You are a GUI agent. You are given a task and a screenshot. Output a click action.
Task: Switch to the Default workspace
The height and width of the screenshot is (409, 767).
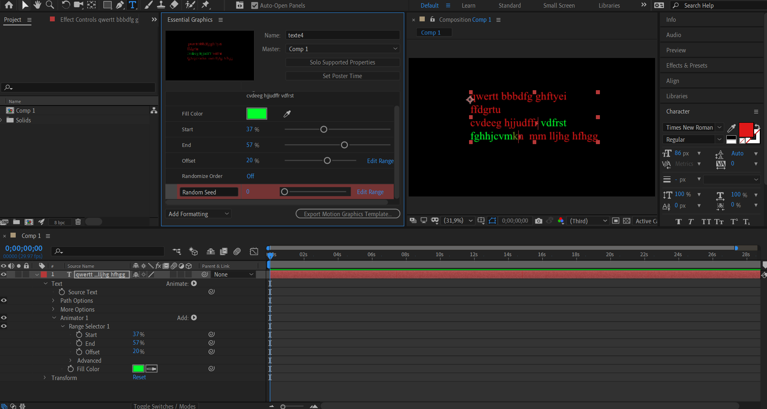[x=430, y=5]
